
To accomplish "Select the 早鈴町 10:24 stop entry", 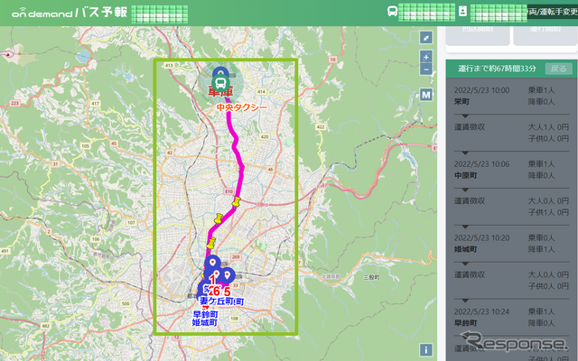I will coord(511,317).
